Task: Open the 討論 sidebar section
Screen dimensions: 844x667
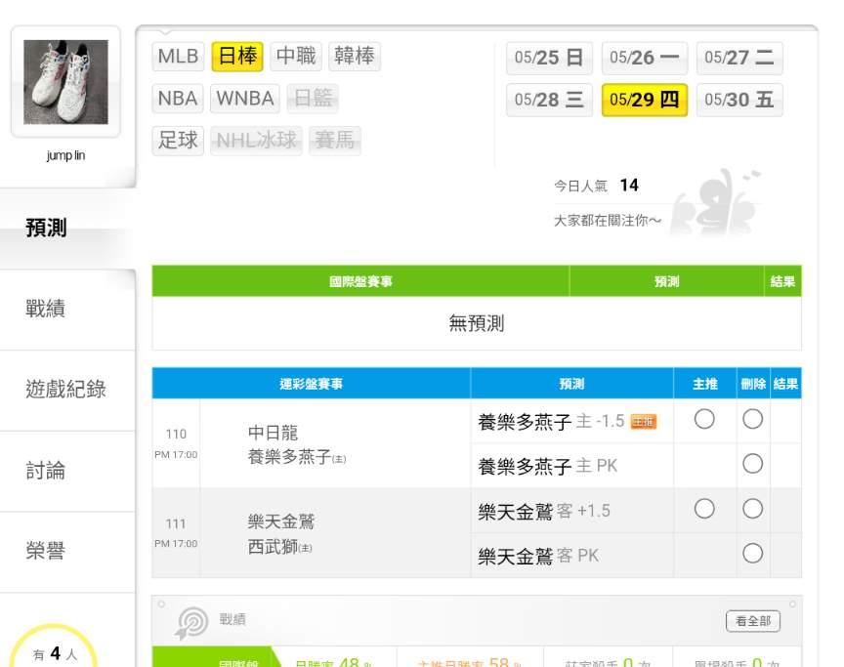Action: pyautogui.click(x=46, y=471)
